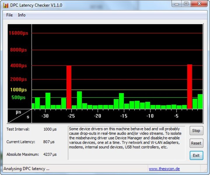Open the www.thesycon.de link

click(164, 169)
